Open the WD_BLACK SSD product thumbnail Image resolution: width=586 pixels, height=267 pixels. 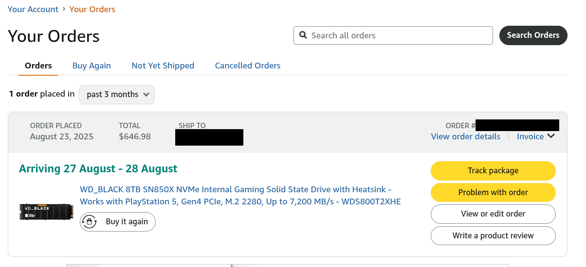(x=46, y=212)
